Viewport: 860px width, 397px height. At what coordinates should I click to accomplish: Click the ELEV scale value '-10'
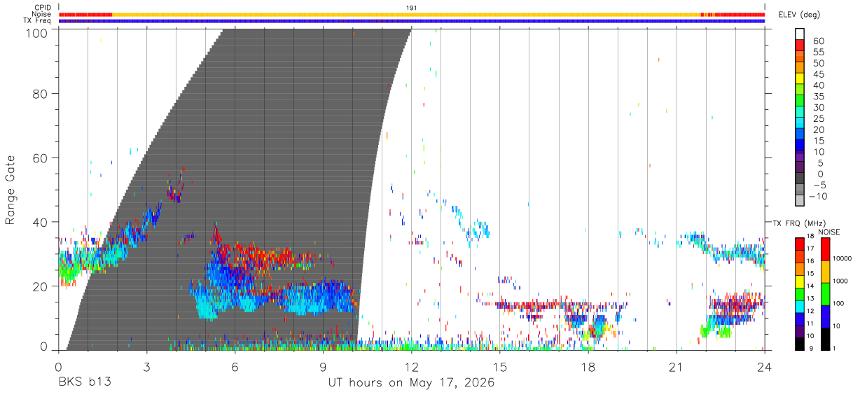818,196
